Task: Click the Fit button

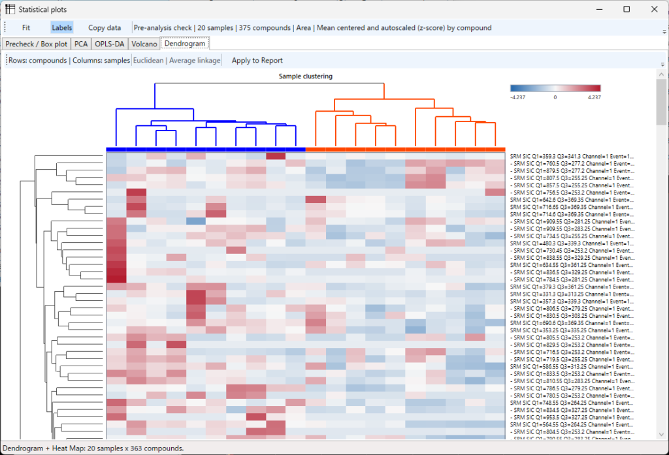Action: click(26, 27)
